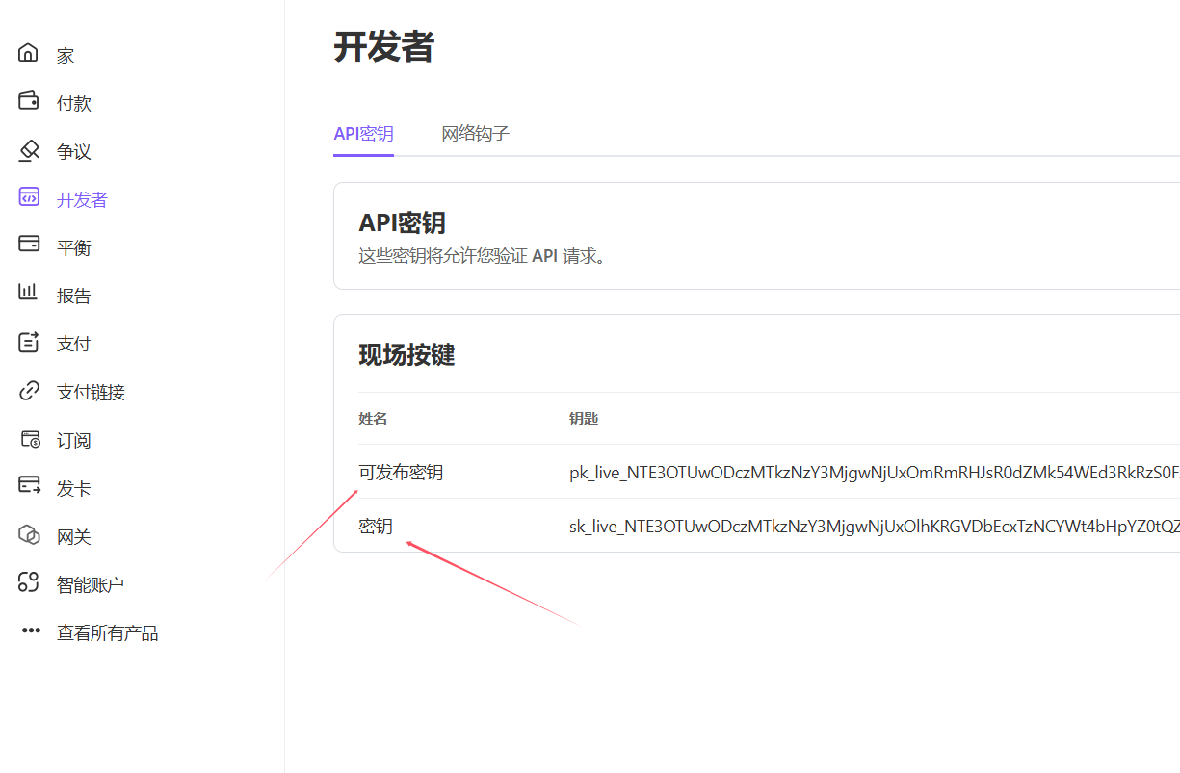Click the payment links (支付链接) chain icon
Viewport: 1180px width, 773px height.
click(29, 390)
